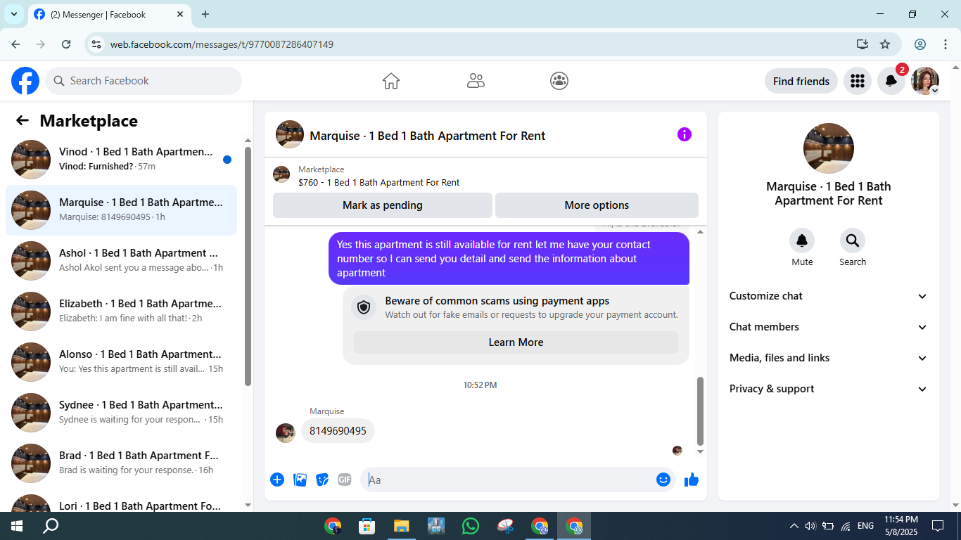Click the chat scrollbar down arrow
Viewport: 961px width, 540px height.
[x=700, y=451]
